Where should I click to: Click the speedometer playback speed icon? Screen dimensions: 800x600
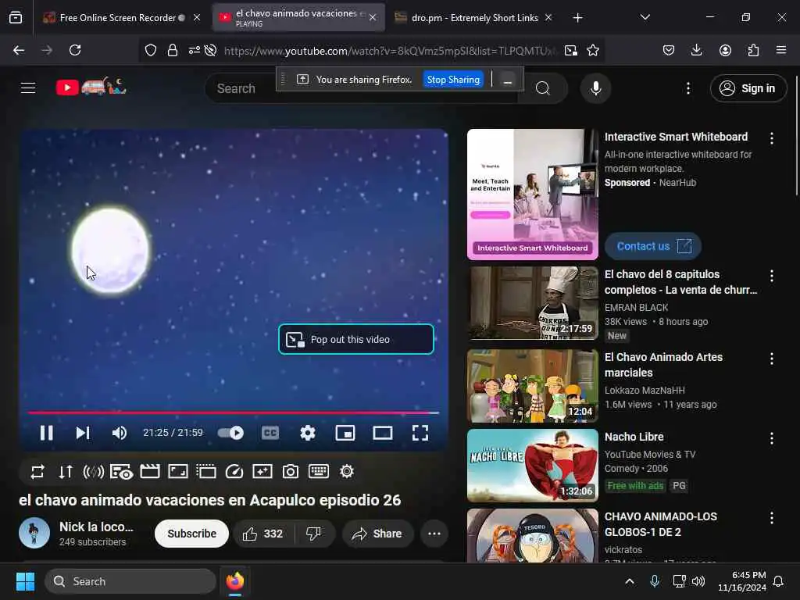pos(234,471)
